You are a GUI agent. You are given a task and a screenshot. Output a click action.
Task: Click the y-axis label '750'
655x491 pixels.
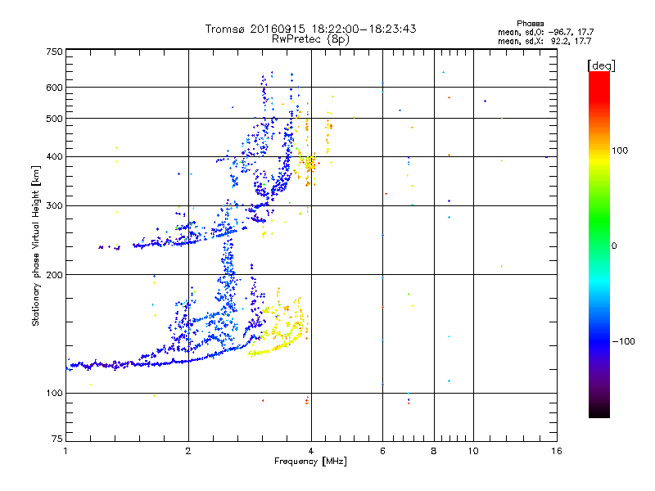(x=54, y=52)
